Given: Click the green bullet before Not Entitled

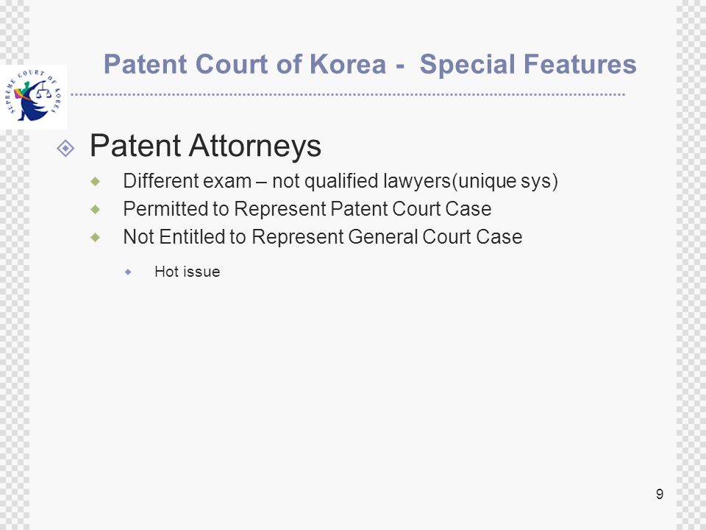Looking at the screenshot, I should pos(95,237).
